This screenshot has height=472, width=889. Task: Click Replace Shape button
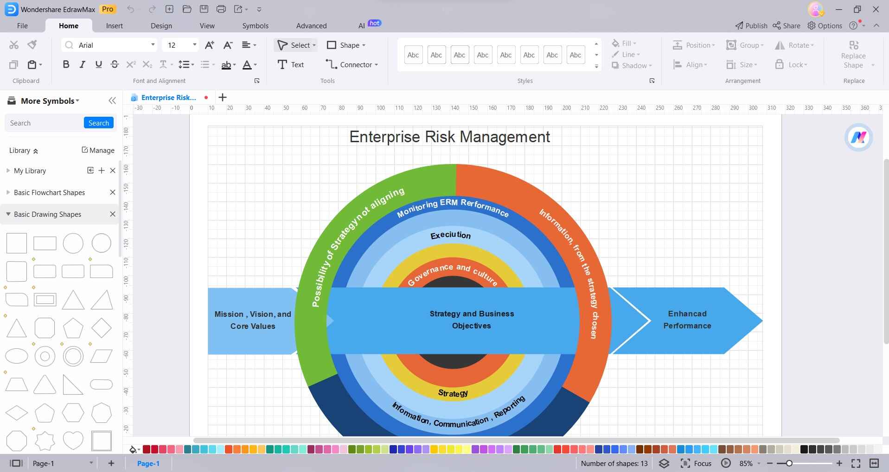pos(853,56)
